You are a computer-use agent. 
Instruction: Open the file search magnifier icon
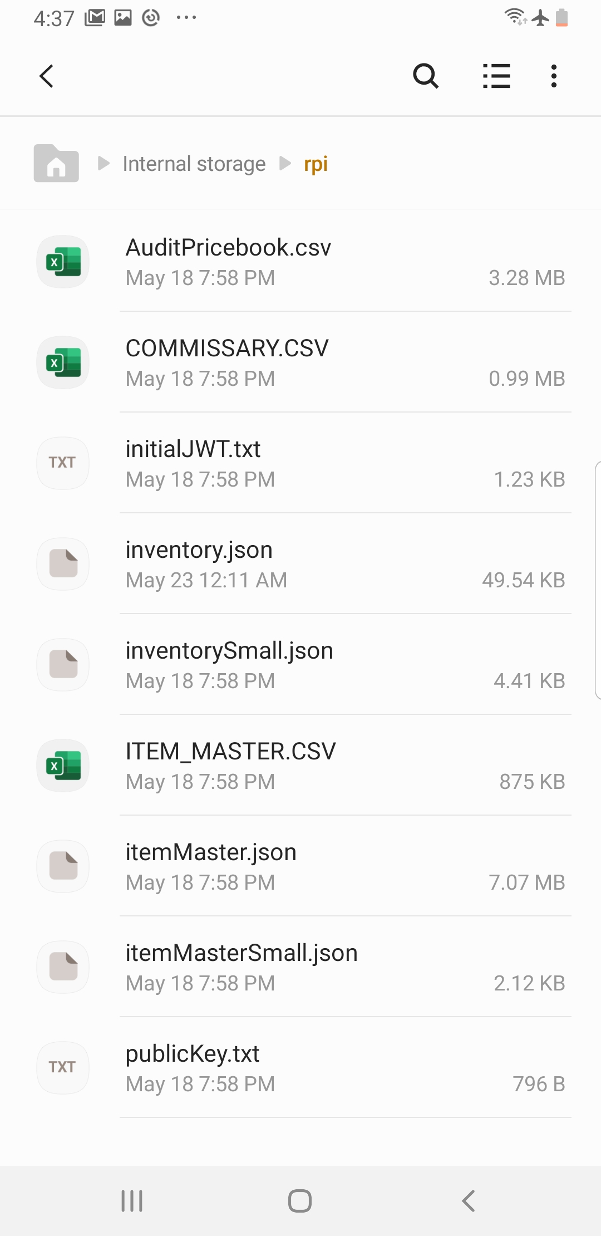click(426, 76)
